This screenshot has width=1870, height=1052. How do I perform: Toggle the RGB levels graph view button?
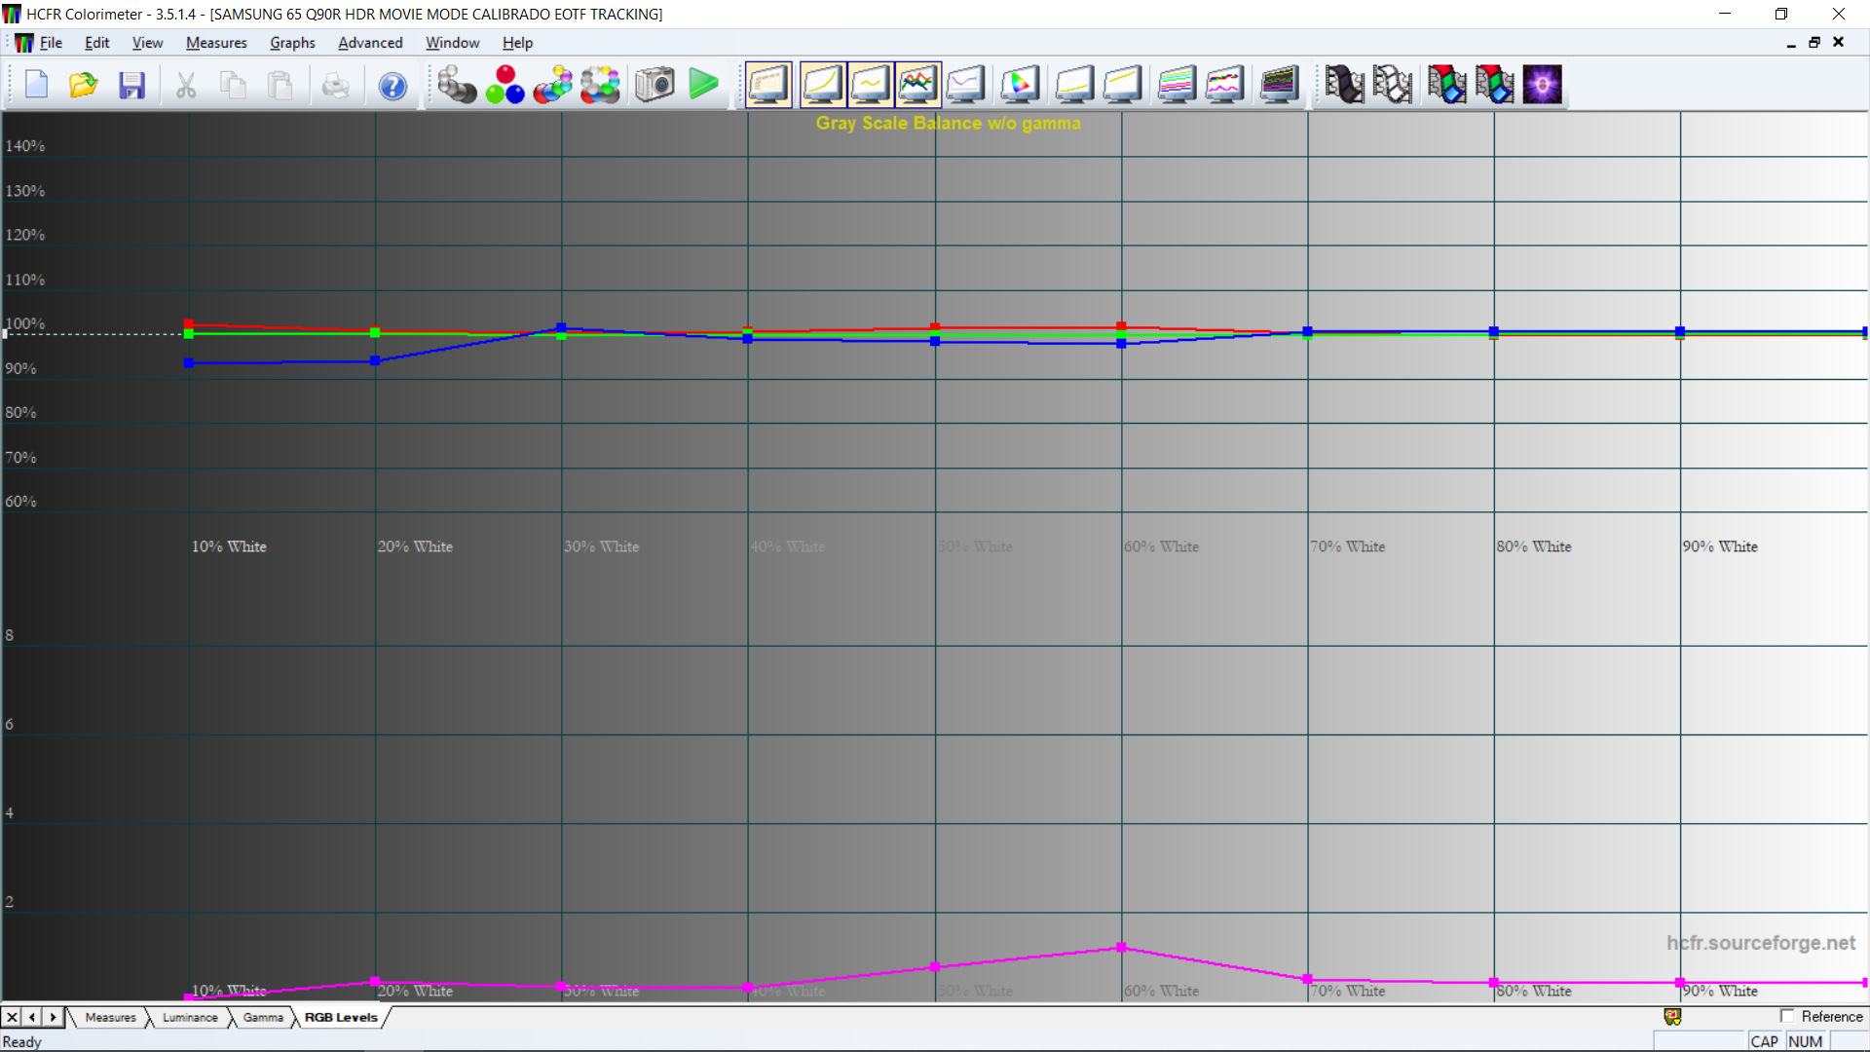coord(917,85)
